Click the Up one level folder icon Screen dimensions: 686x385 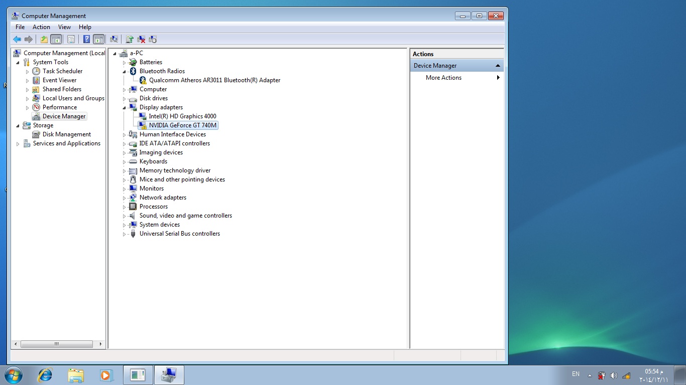[44, 39]
